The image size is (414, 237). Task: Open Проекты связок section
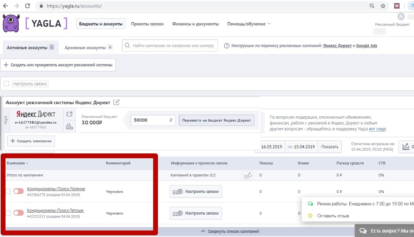click(147, 24)
